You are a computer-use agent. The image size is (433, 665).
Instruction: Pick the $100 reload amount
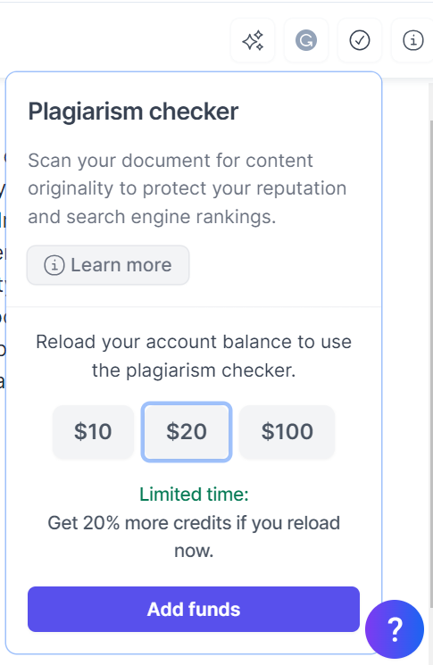287,432
